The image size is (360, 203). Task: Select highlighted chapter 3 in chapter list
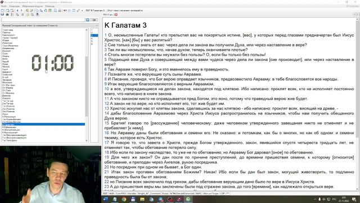pyautogui.click(x=94, y=35)
